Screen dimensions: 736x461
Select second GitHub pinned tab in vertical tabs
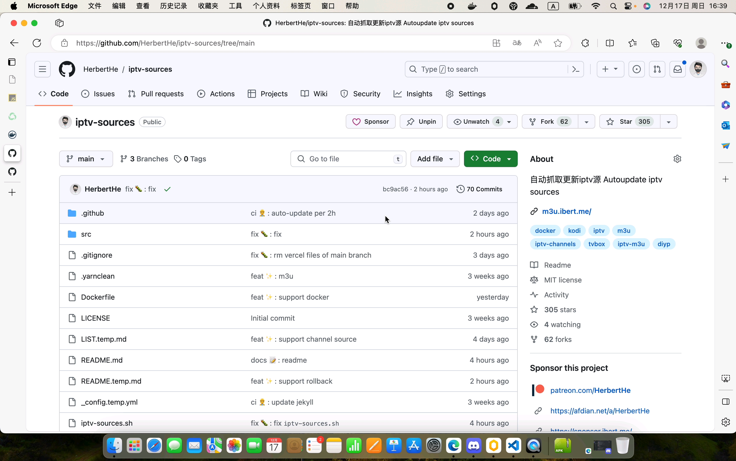12,172
